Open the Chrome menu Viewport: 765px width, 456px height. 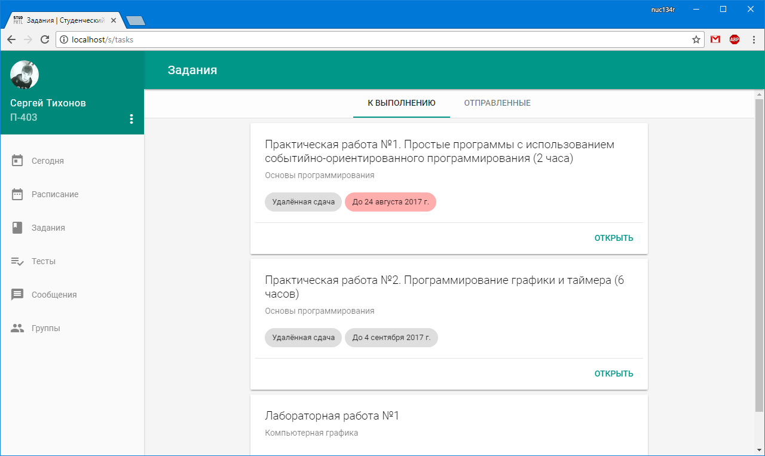[753, 39]
